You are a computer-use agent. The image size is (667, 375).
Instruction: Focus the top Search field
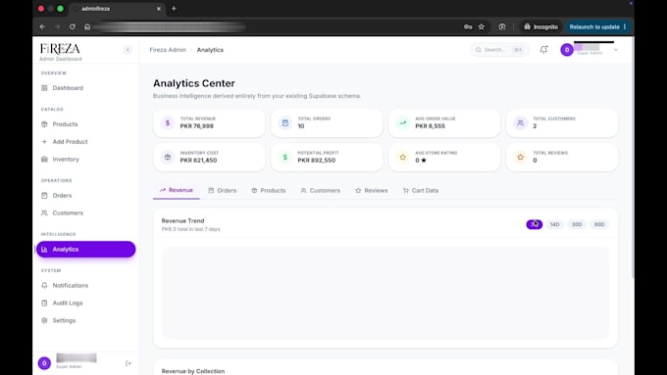pos(499,50)
